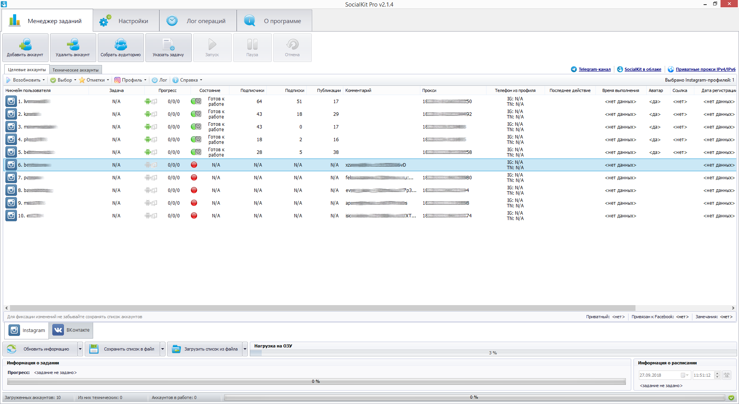Click the red status indicator in row 10
The image size is (739, 404).
point(194,215)
